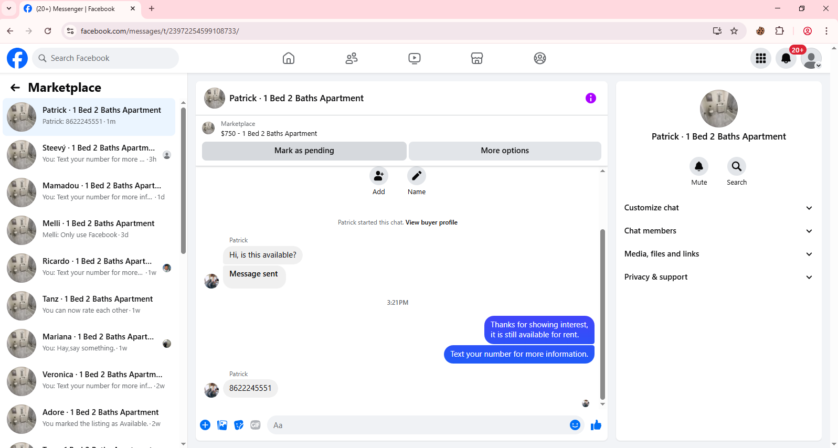The height and width of the screenshot is (448, 838).
Task: Select the "Text your number for more information." bubble
Action: click(x=519, y=354)
